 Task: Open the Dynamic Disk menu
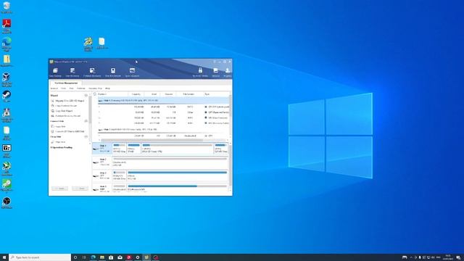[95, 88]
